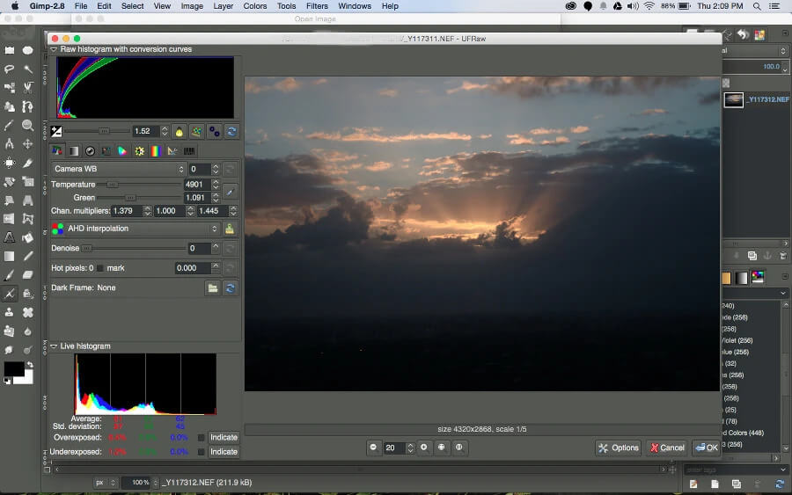Click the Options button
This screenshot has height=495, width=792.
(618, 448)
